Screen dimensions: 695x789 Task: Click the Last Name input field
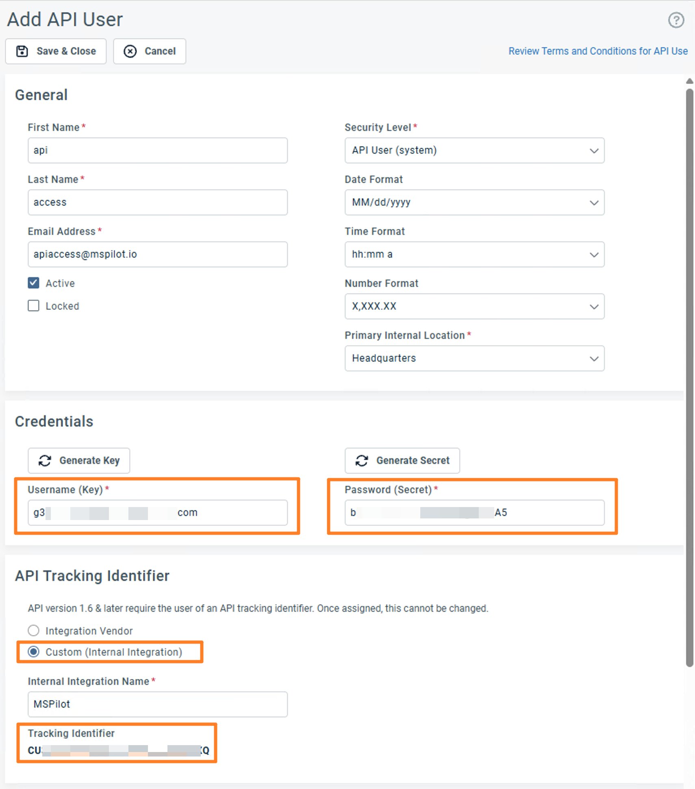(x=158, y=202)
